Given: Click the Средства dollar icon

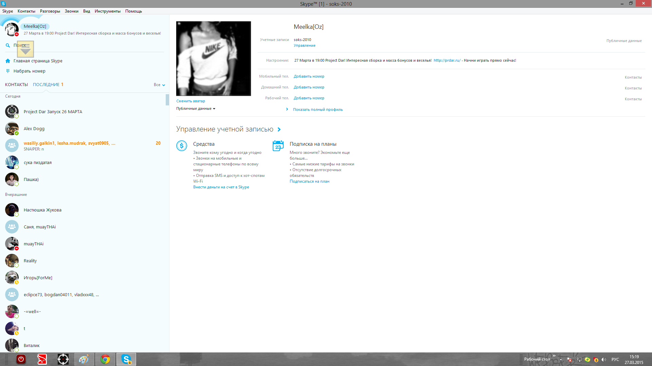Looking at the screenshot, I should (182, 146).
